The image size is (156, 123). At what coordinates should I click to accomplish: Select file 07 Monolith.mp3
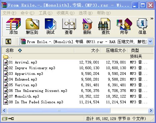point(78,96)
